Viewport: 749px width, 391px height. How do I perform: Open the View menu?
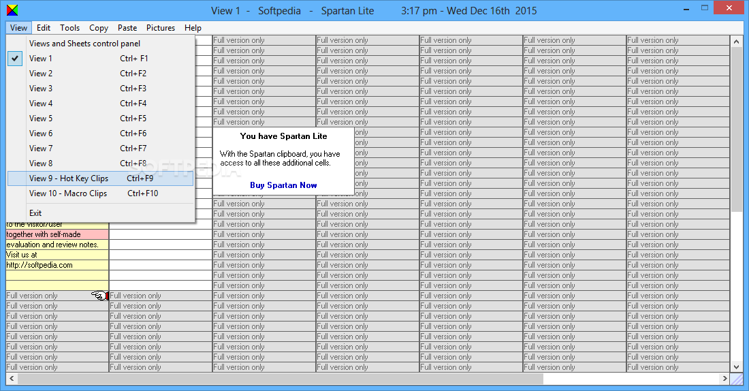tap(18, 28)
